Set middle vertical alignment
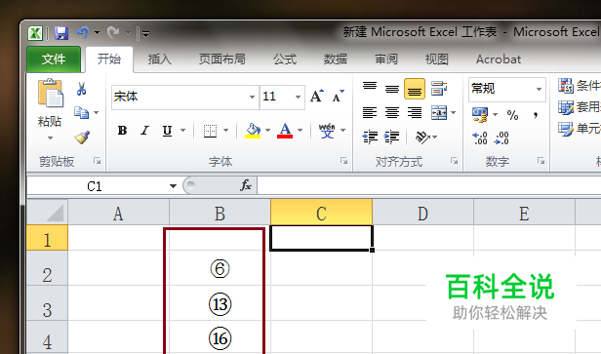 pyautogui.click(x=392, y=89)
